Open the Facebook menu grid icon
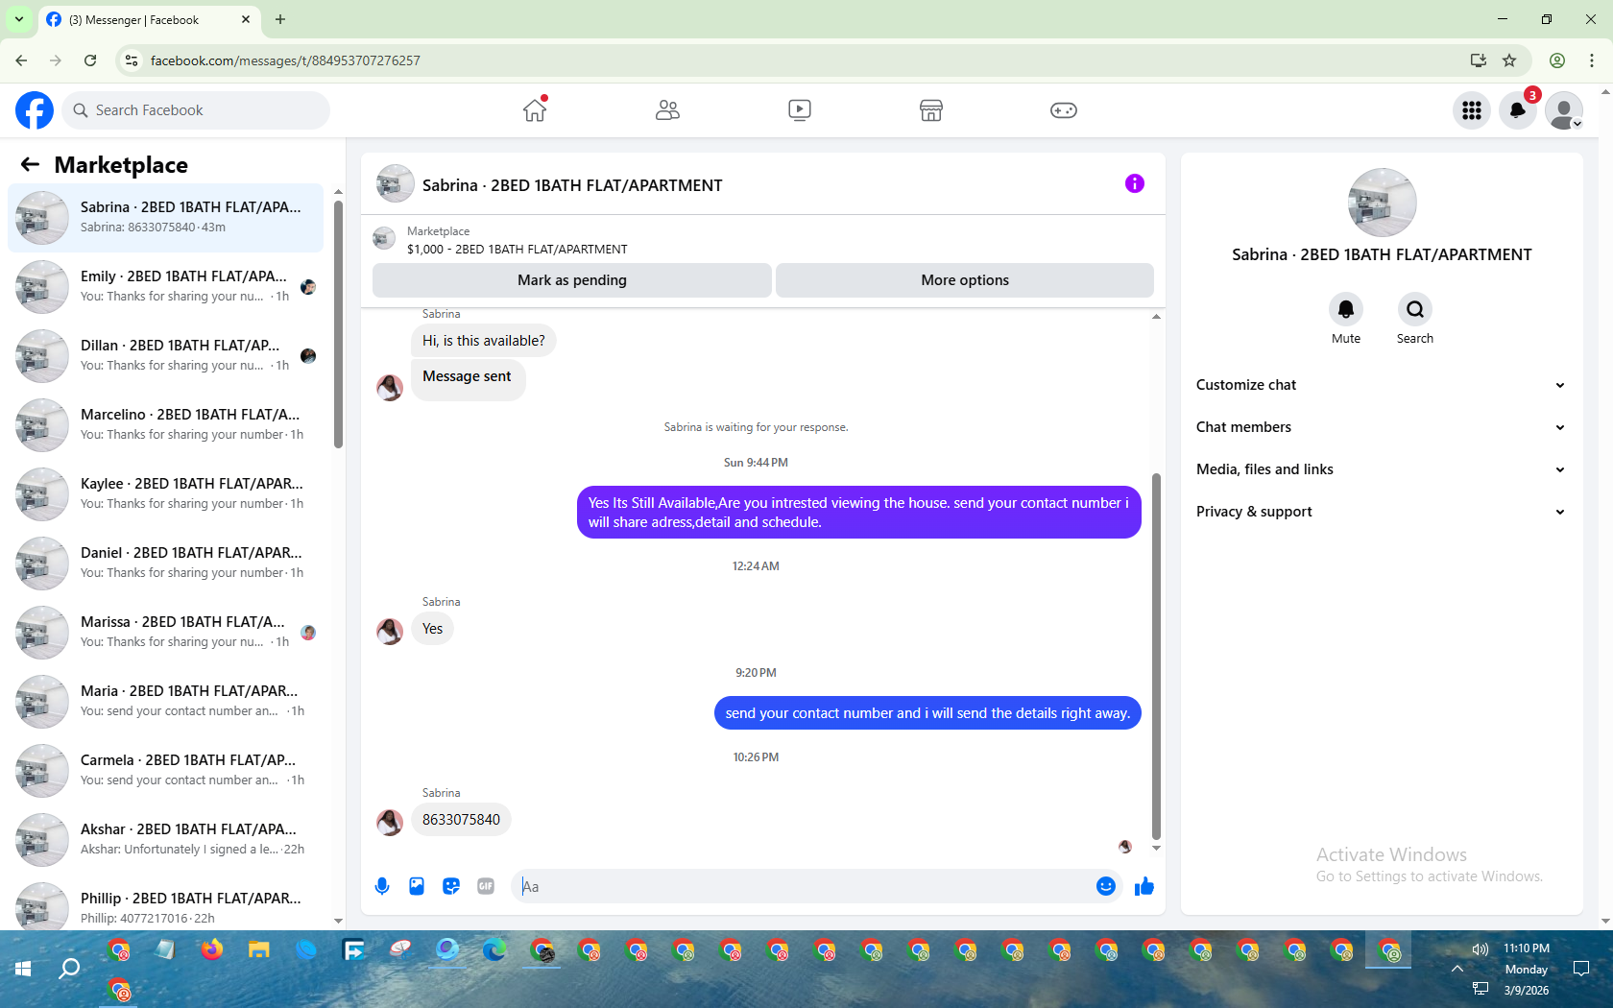The image size is (1613, 1008). point(1472,110)
